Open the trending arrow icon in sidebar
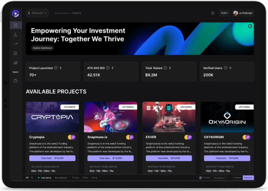Viewport: 268px width, 191px height. (15, 44)
